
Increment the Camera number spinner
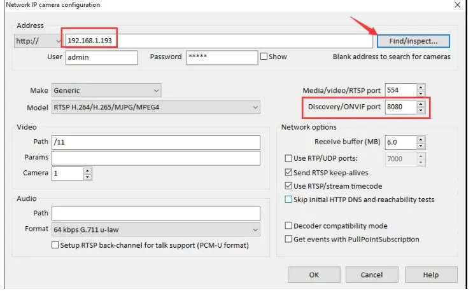87,171
